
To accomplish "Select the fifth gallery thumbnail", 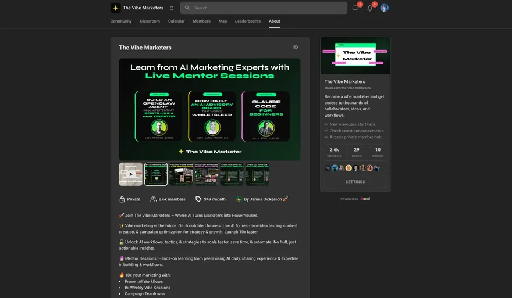I will pos(232,174).
